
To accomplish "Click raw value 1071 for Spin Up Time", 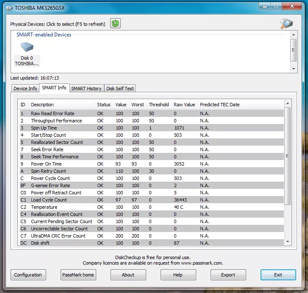I will (179, 128).
